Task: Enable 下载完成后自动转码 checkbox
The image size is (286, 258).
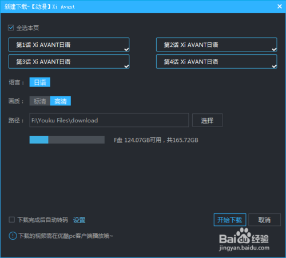Action: (11, 220)
